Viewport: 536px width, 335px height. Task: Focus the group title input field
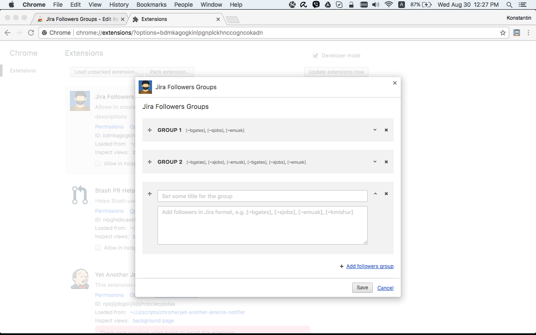point(263,196)
